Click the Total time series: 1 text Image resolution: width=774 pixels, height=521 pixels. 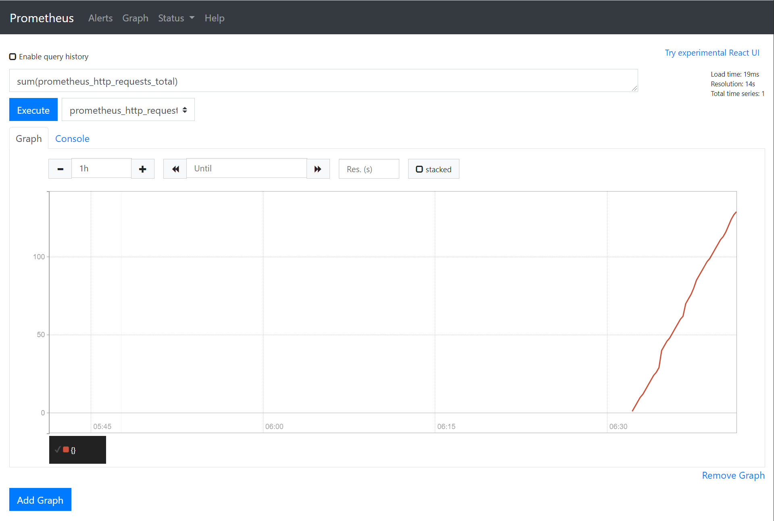coord(738,94)
